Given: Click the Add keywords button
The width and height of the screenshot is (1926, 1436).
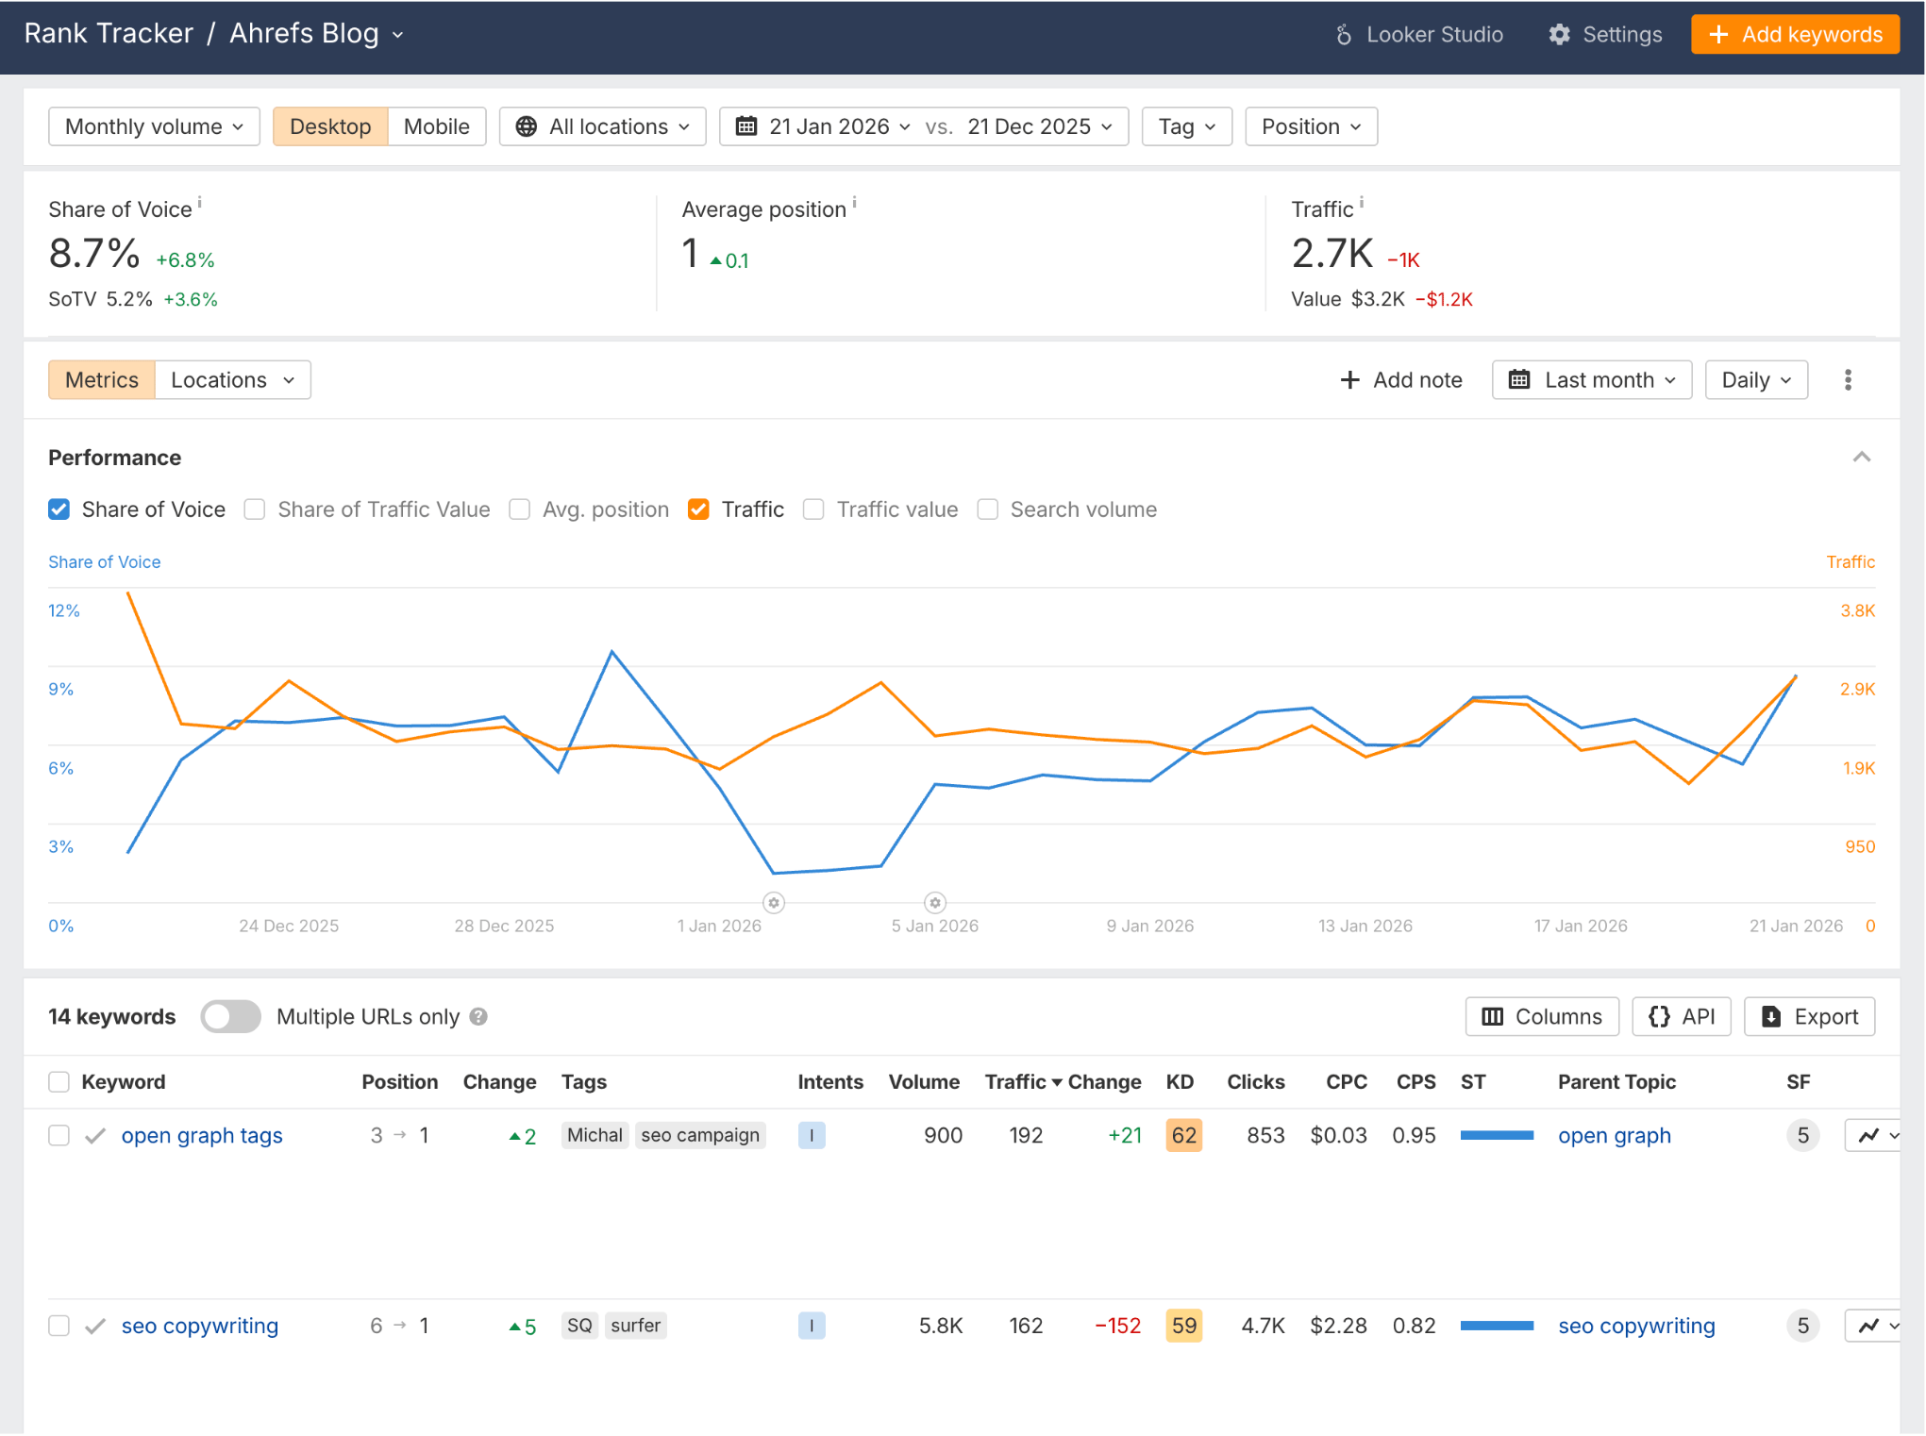Looking at the screenshot, I should pos(1795,34).
